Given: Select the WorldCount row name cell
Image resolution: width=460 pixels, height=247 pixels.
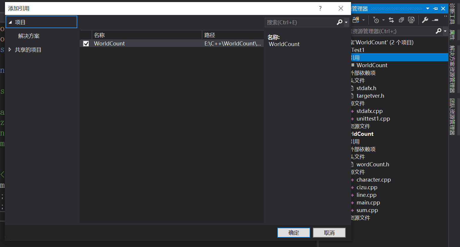Looking at the screenshot, I should point(109,43).
